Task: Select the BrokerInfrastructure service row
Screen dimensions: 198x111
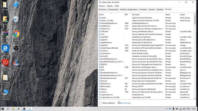Action: [146, 78]
